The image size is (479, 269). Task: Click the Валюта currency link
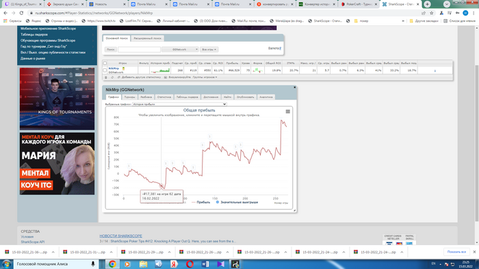point(274,48)
